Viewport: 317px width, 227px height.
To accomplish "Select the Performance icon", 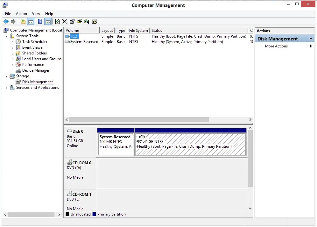I will (18, 65).
